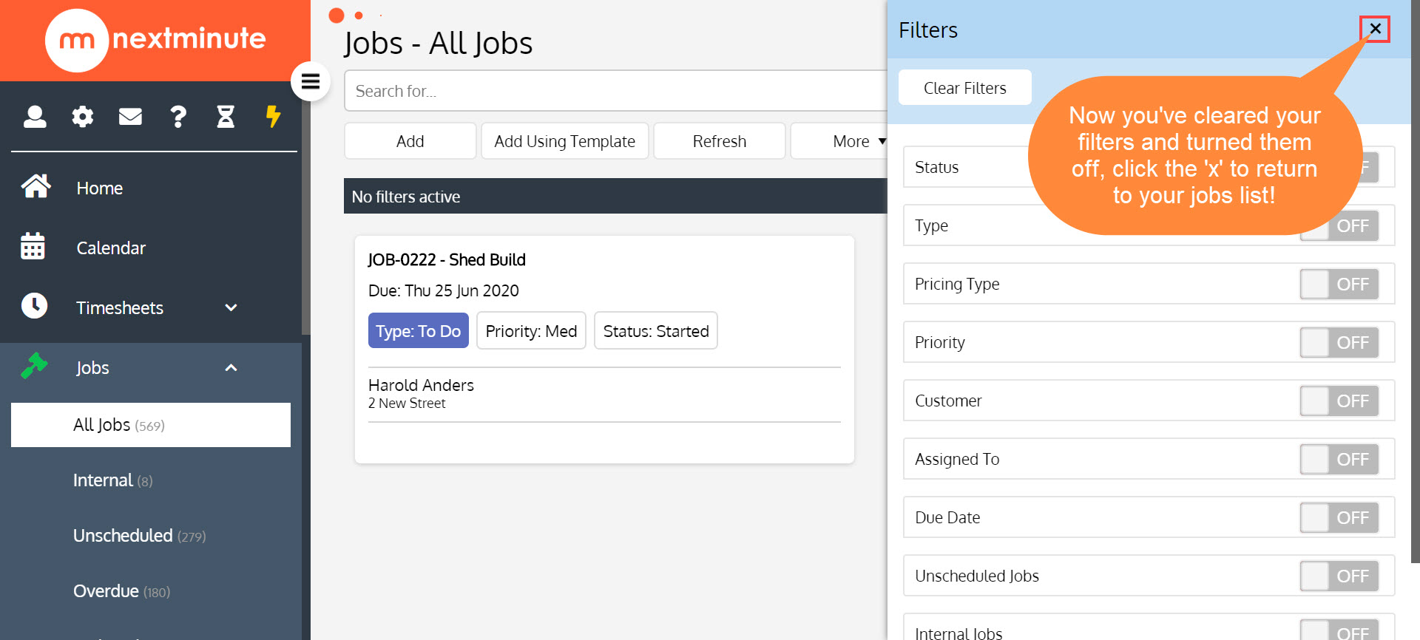The height and width of the screenshot is (640, 1420).
Task: Click the Status: Started tag
Action: [x=656, y=330]
